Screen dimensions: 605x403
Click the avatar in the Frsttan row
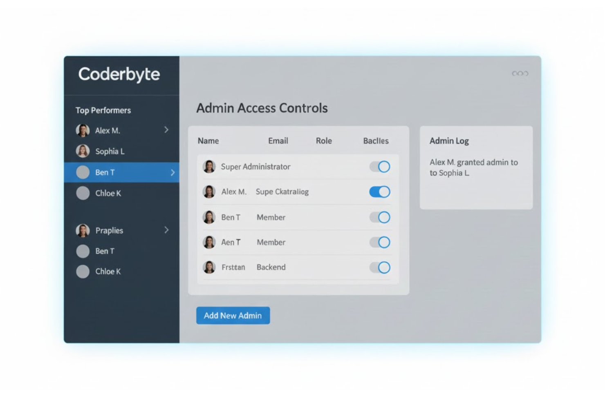tap(209, 267)
